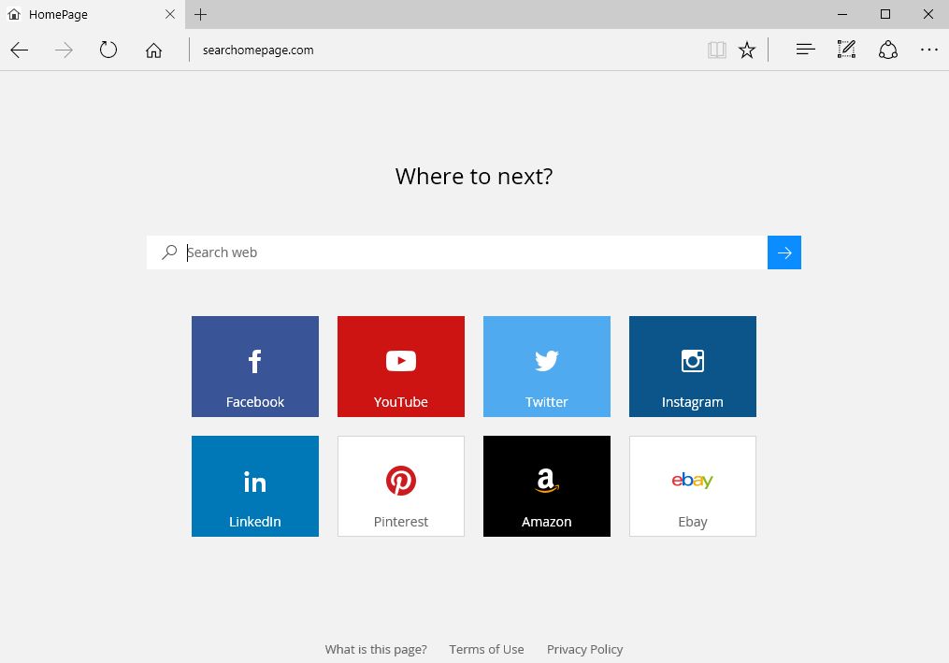Open the Ebay tile

693,486
